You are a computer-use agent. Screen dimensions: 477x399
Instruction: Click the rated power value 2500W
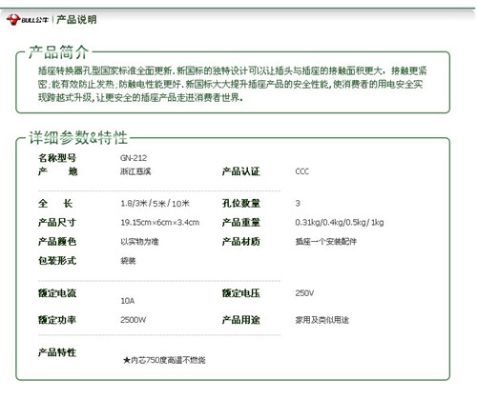coord(134,320)
